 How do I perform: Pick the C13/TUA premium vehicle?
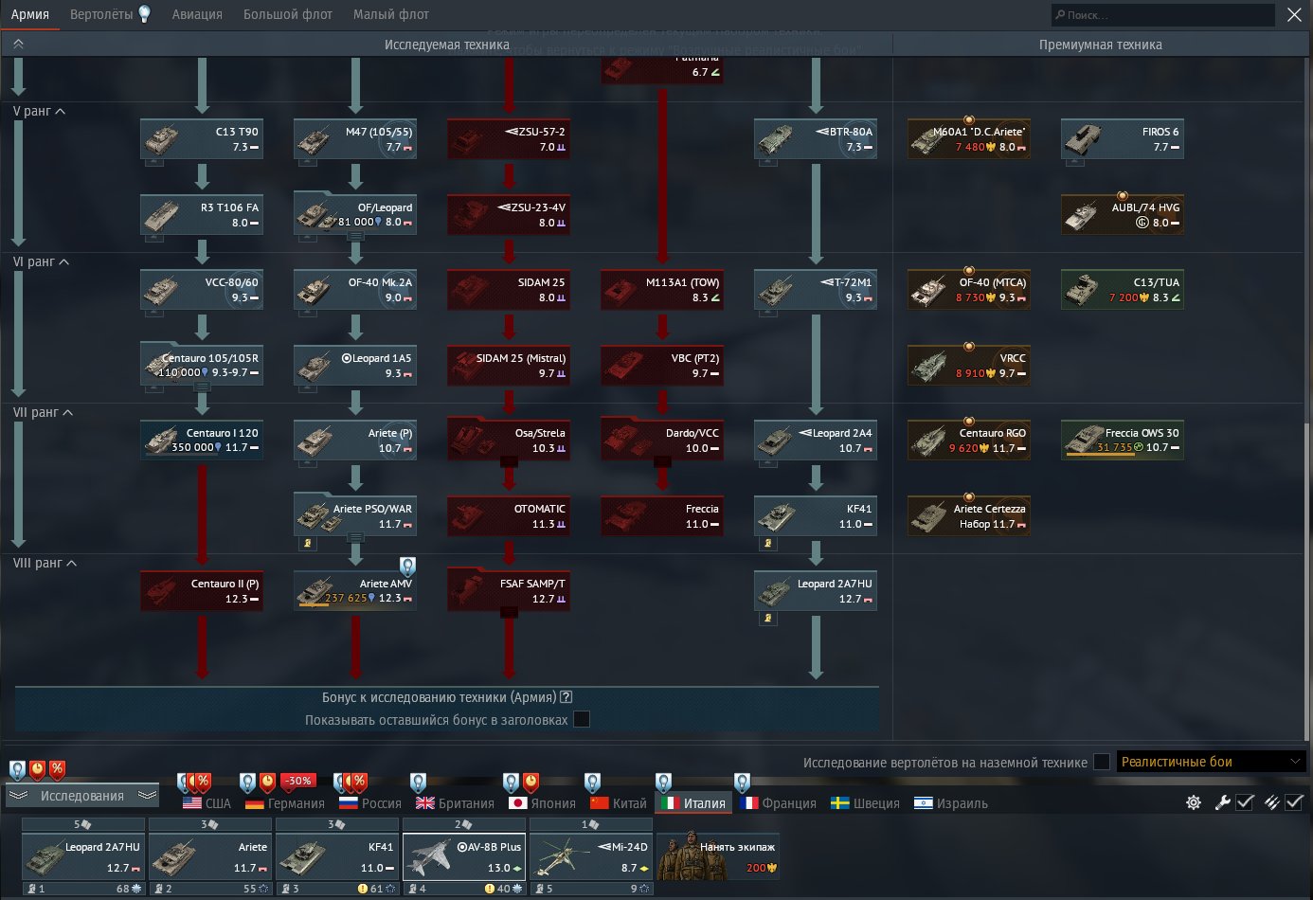click(x=1123, y=289)
